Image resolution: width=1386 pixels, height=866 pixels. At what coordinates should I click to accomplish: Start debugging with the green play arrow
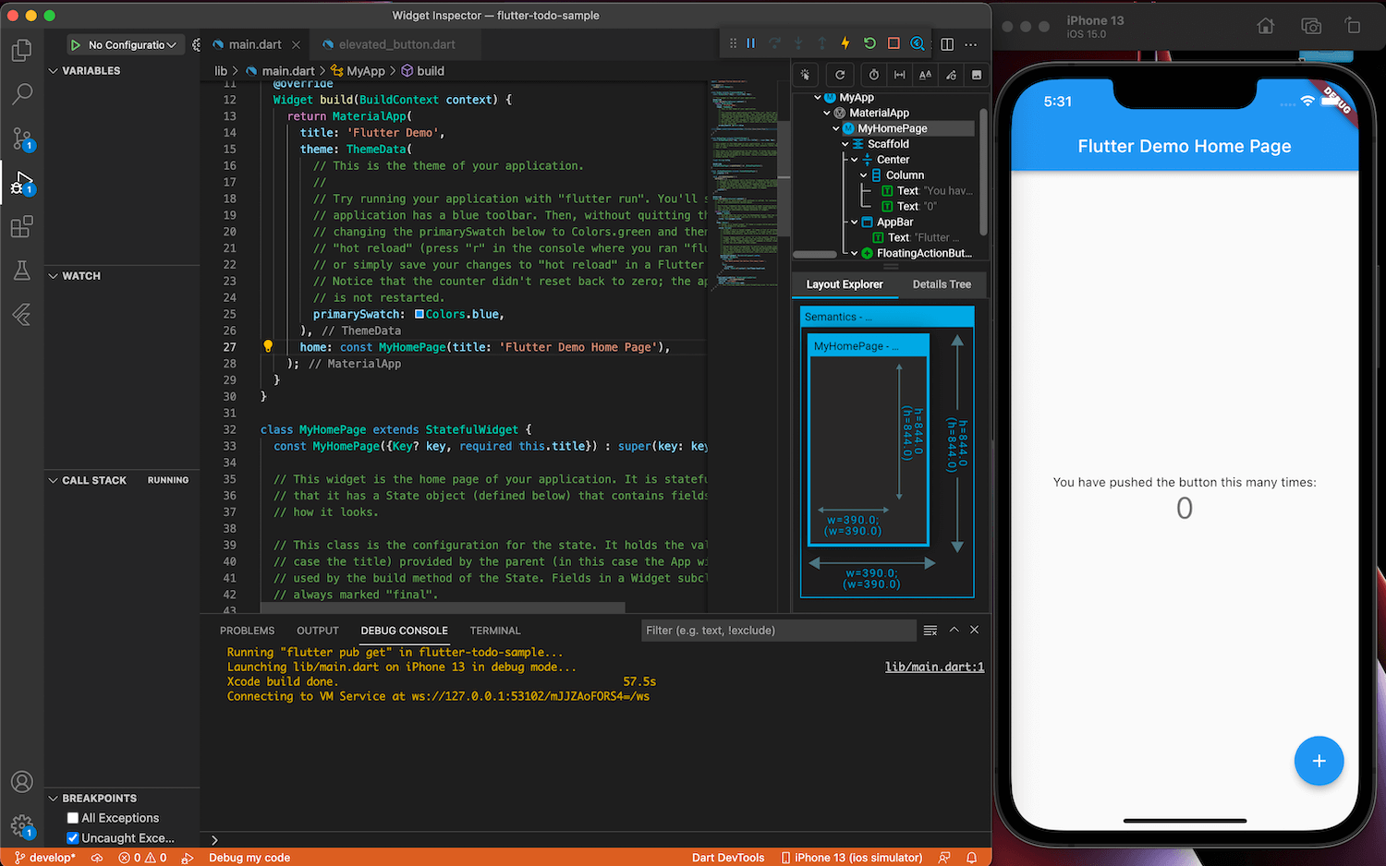point(76,44)
